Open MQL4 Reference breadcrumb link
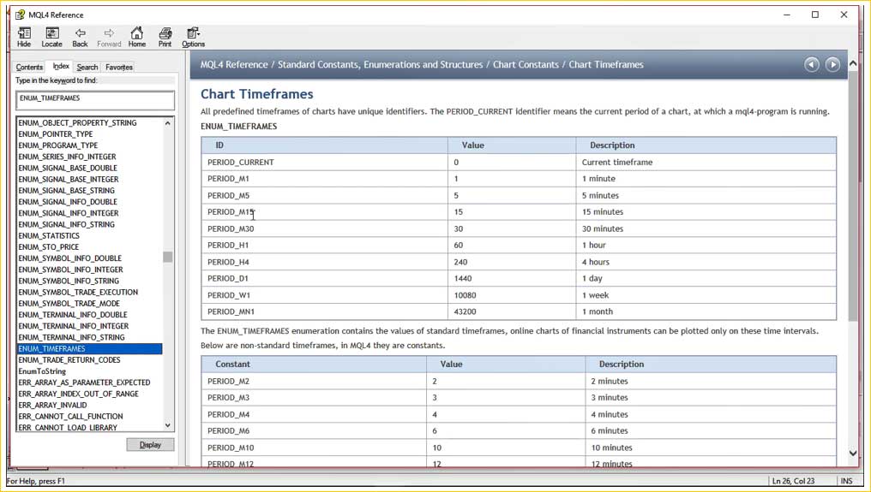 pyautogui.click(x=234, y=65)
